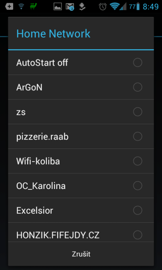Pick the Excelsior network entry
Viewport: 162px width, 270px height.
[x=81, y=210]
